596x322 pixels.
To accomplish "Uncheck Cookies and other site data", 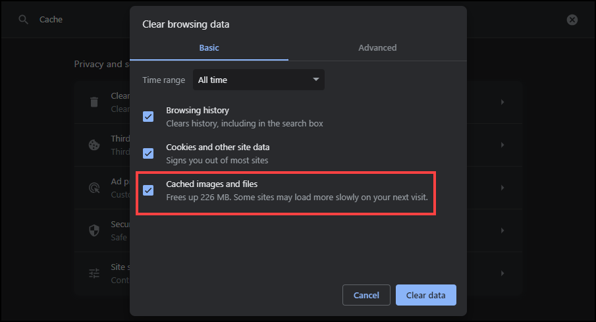I will [x=148, y=153].
